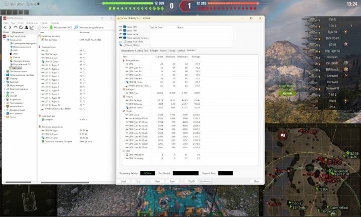Image resolution: width=361 pixels, height=217 pixels.
Task: Select the North Bridge Clock statistics row
Action: 161,118
